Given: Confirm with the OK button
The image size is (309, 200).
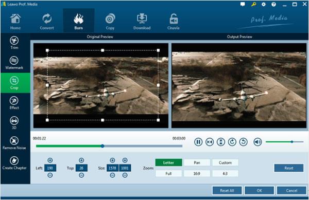Looking at the screenshot, I should 260,191.
